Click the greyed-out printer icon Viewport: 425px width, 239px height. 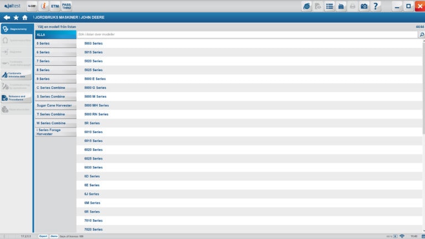[353, 6]
